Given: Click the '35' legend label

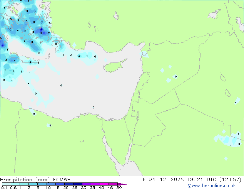Looking at the screenshot, I should pyautogui.click(x=92, y=187).
